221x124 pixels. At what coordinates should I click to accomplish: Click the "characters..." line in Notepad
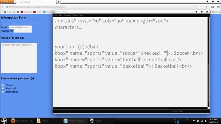(x=69, y=27)
